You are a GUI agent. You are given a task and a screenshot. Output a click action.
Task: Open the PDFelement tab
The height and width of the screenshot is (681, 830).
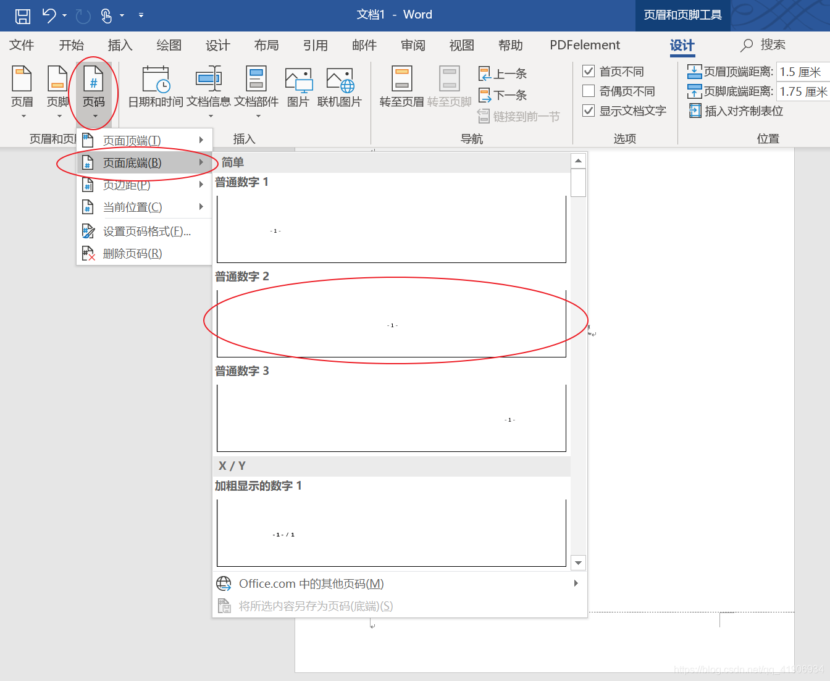click(x=585, y=45)
